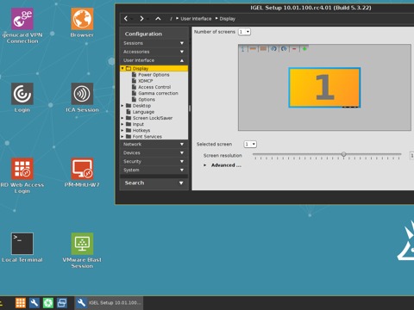Screen dimensions: 414x310
Task: Select the orange screen 1 thumbnail
Action: [324, 88]
